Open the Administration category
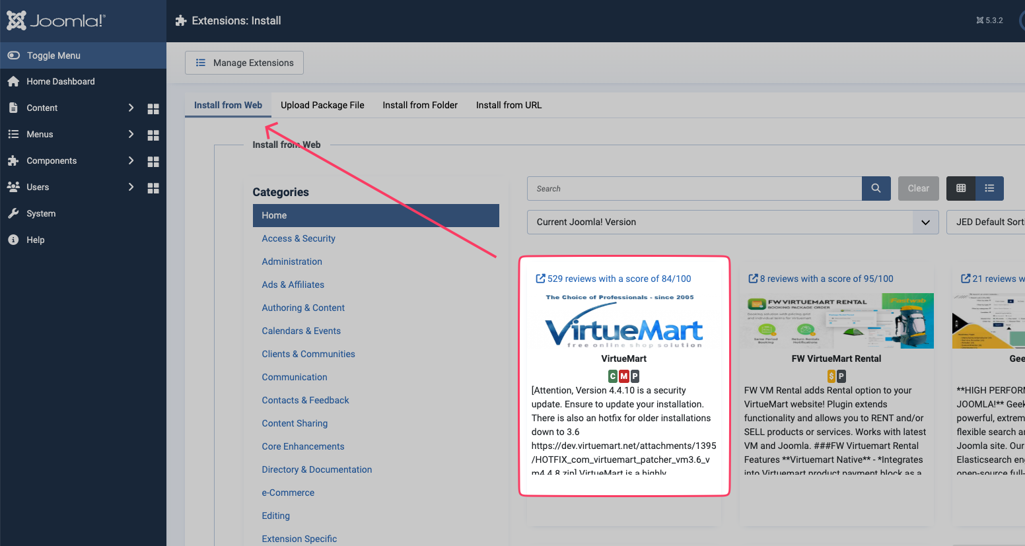1025x546 pixels. pyautogui.click(x=292, y=261)
